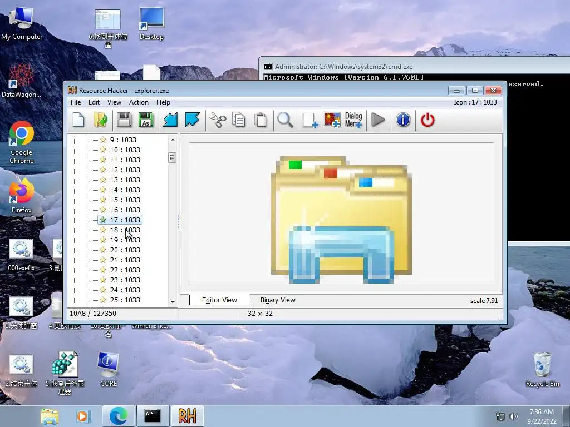
Task: Add image resource toolbar icon
Action: pos(332,120)
